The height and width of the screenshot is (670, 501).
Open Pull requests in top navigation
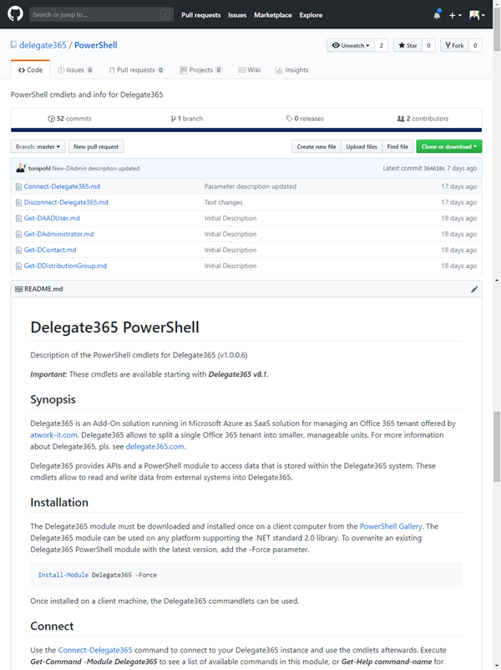200,15
